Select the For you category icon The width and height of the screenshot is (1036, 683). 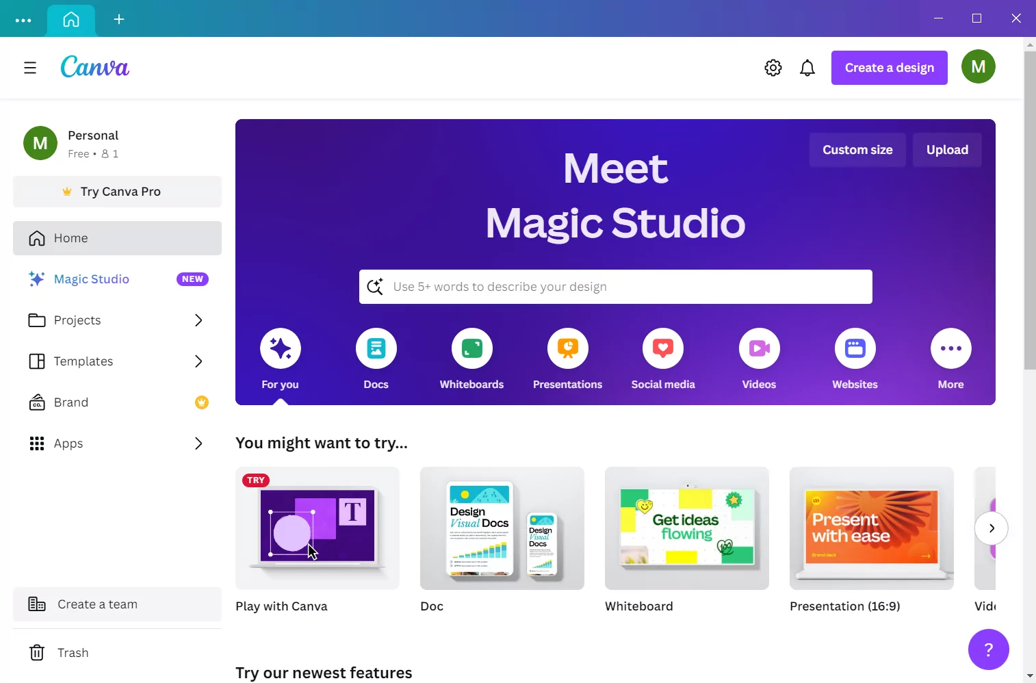pos(281,348)
